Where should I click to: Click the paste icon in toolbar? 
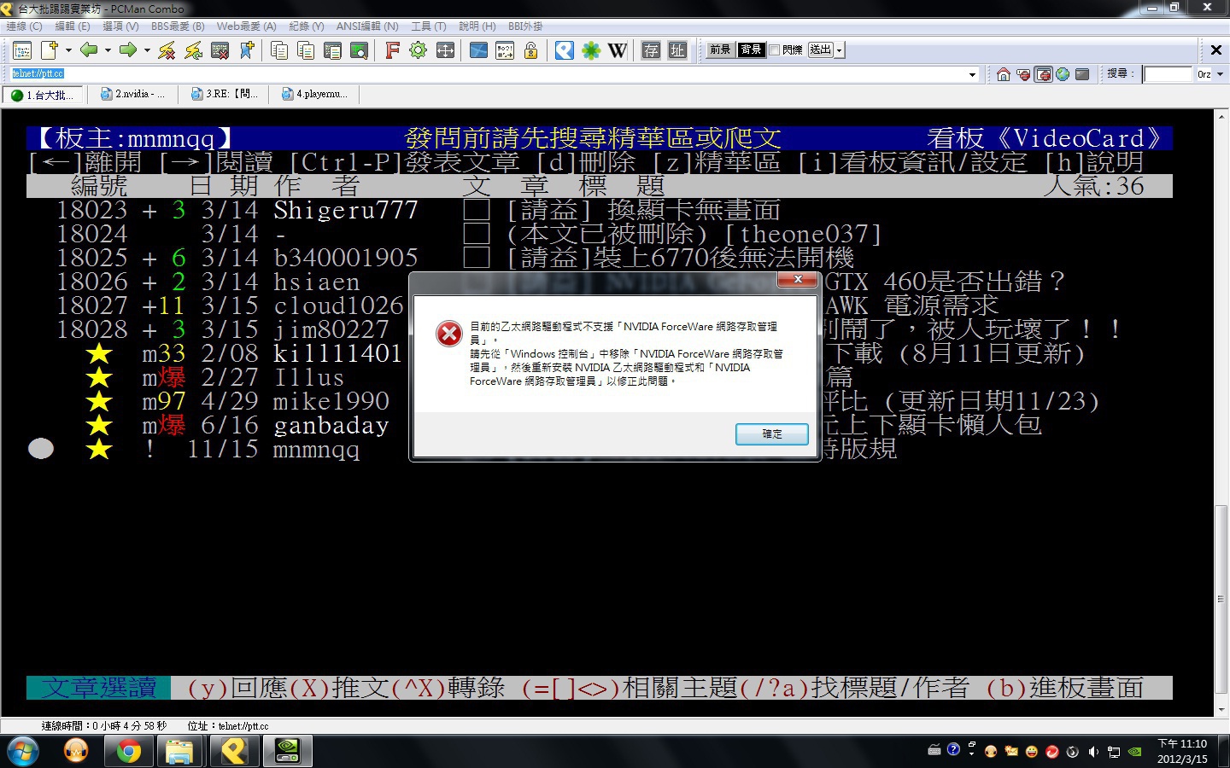[306, 50]
